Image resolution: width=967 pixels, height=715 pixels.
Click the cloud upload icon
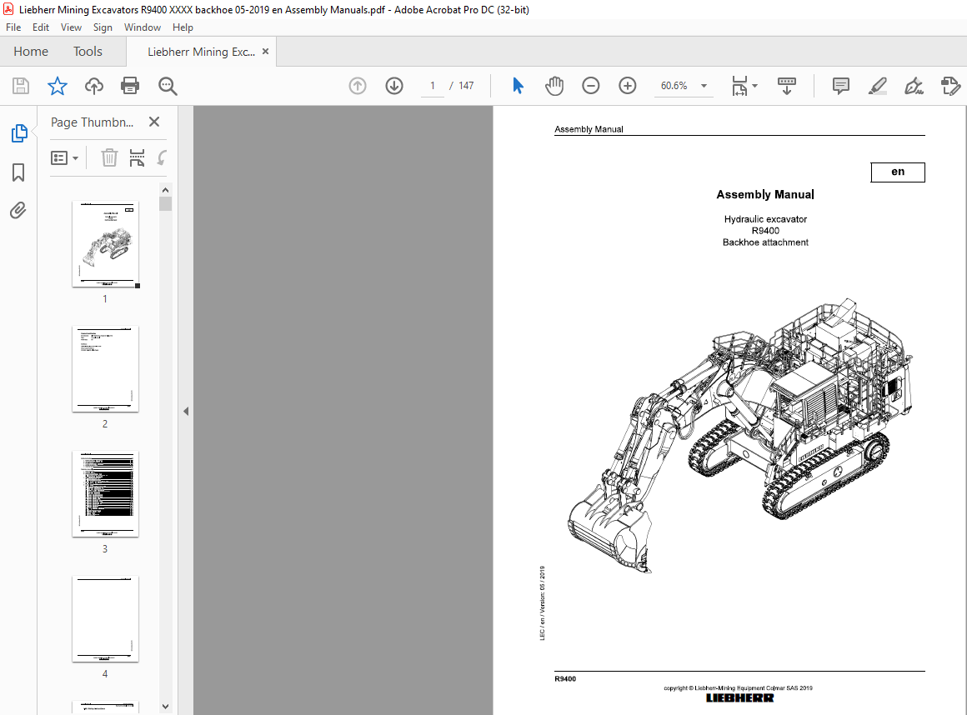coord(93,86)
